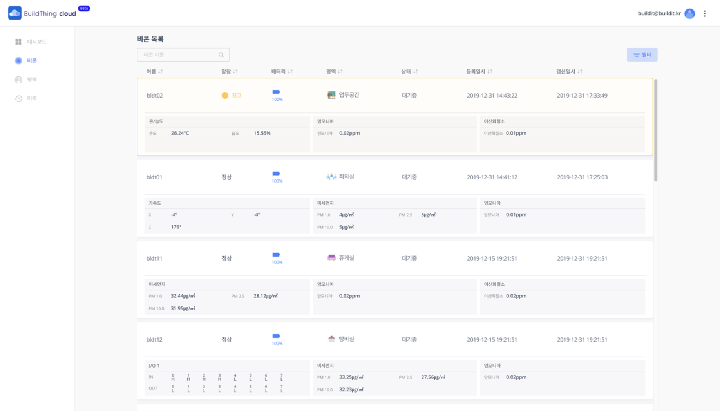Click the 33.25μg/㎥ PM 1.0 value

pos(351,377)
